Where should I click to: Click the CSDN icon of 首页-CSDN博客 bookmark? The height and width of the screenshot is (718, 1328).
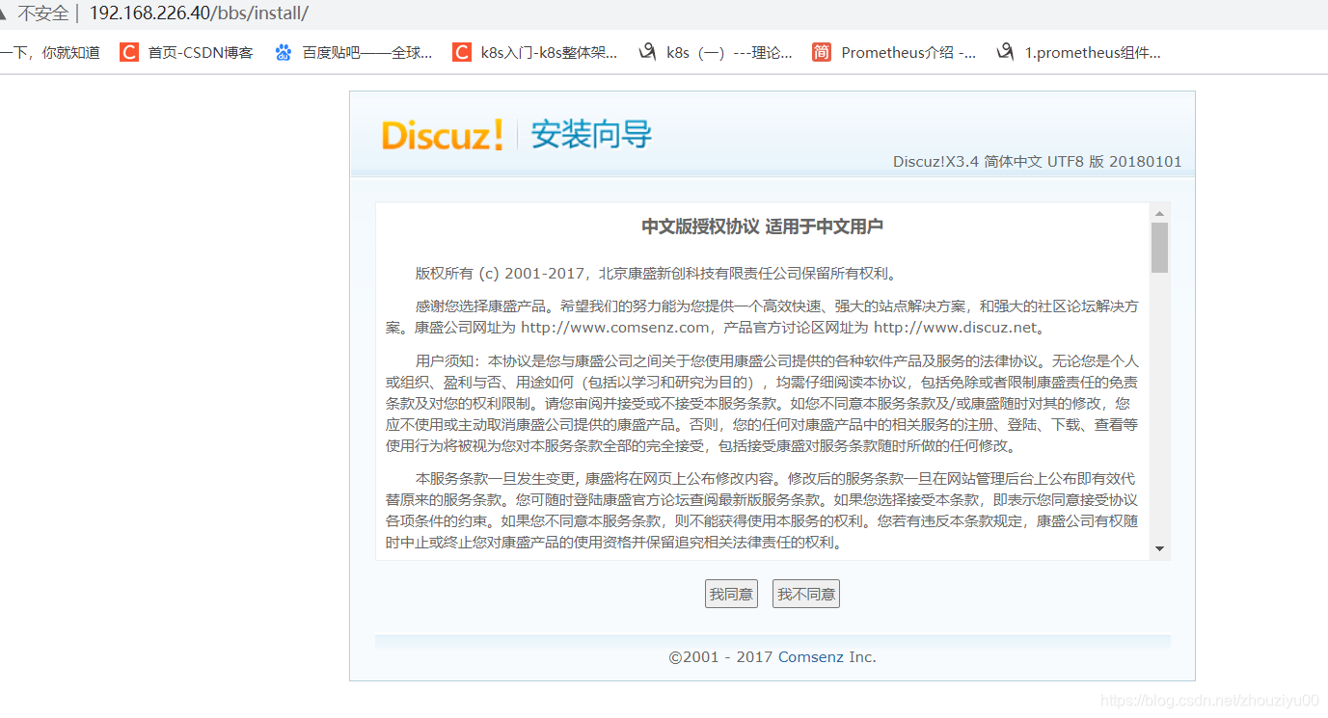(129, 53)
